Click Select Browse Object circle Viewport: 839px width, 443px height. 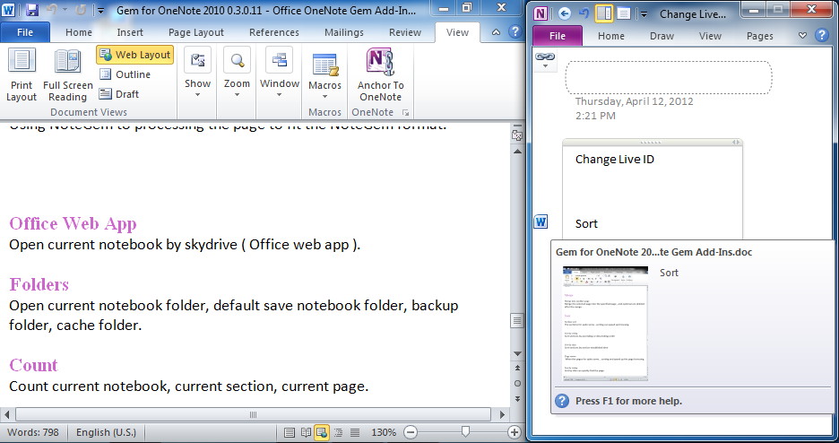(x=517, y=383)
